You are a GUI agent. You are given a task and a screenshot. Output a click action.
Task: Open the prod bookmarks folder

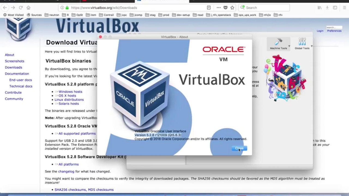pos(164,15)
